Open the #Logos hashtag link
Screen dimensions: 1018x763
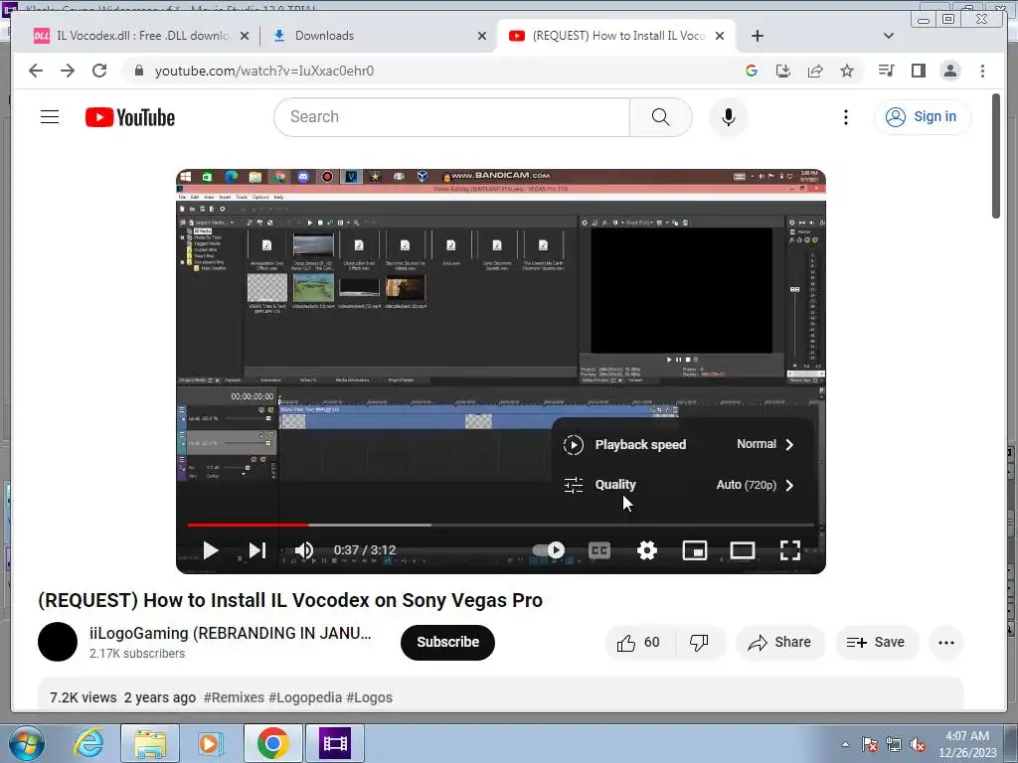coord(370,697)
